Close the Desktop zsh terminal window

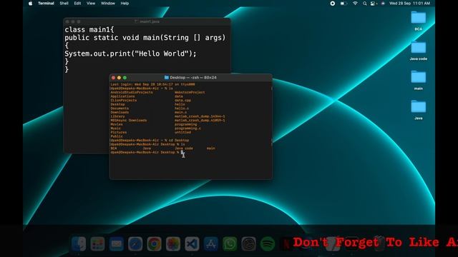113,78
